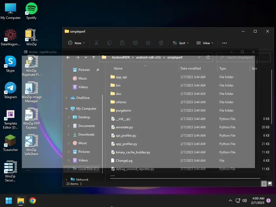Open recent locations dropdown arrow
276x207 pixels.
[x=86, y=57]
